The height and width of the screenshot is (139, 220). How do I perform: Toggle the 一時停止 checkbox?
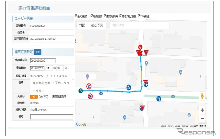(139, 16)
